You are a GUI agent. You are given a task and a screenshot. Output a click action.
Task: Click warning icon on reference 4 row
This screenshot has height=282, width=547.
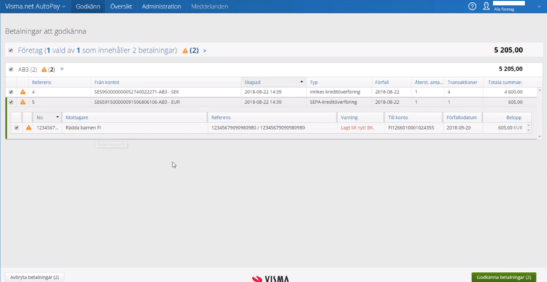[x=23, y=92]
